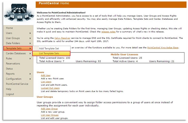The image size is (188, 123).
Task: Click the Total Active Users: 4 text
Action: pos(125,61)
